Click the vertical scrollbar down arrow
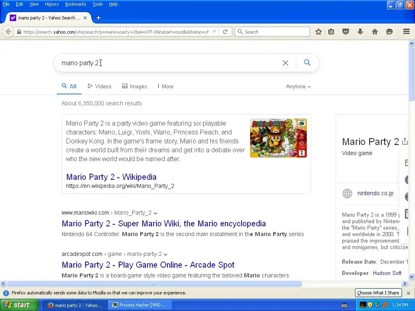Screen dimensions: 415x311 pos(412,277)
